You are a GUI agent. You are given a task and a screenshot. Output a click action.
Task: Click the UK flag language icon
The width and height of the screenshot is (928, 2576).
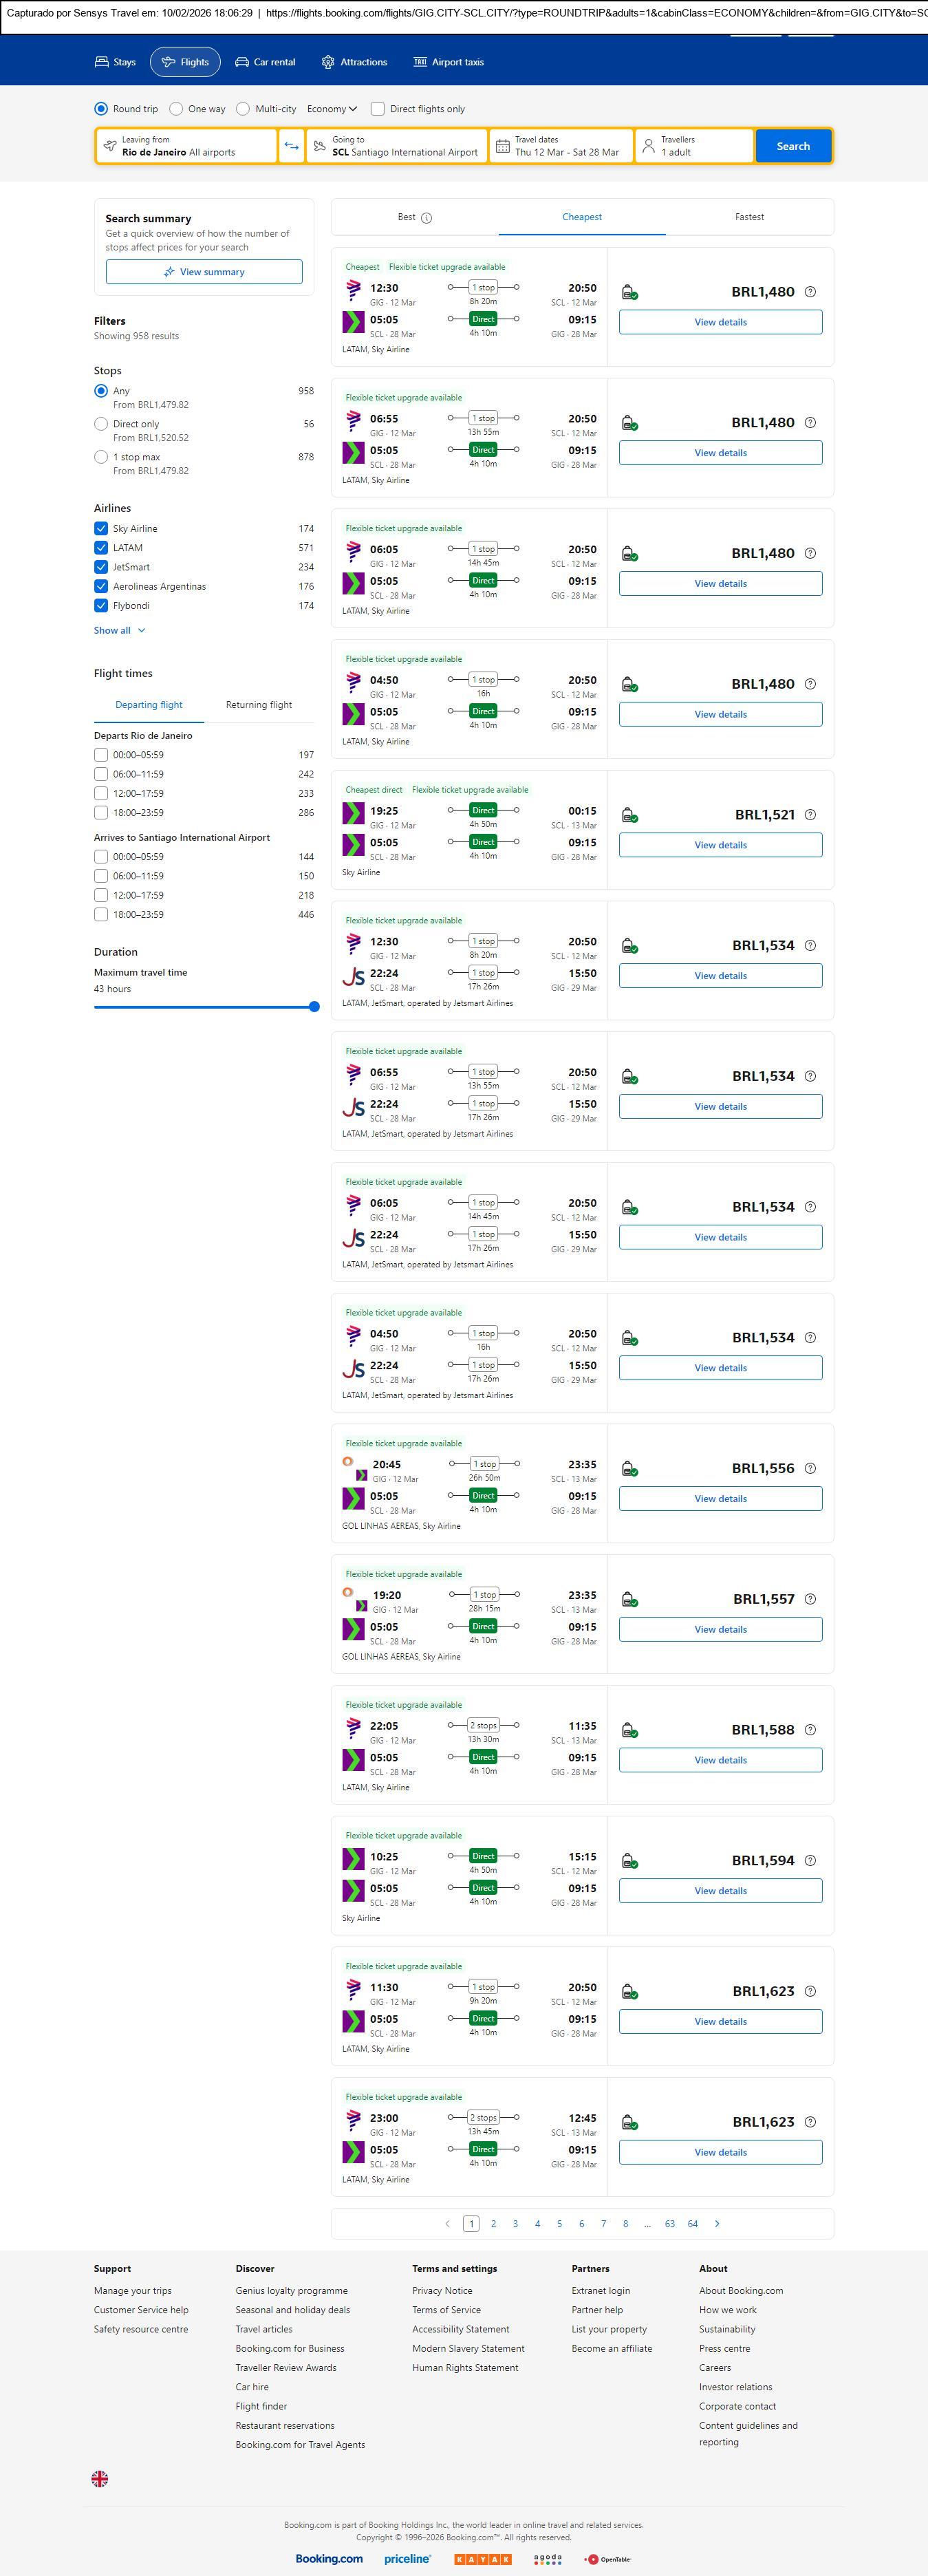pos(100,2478)
